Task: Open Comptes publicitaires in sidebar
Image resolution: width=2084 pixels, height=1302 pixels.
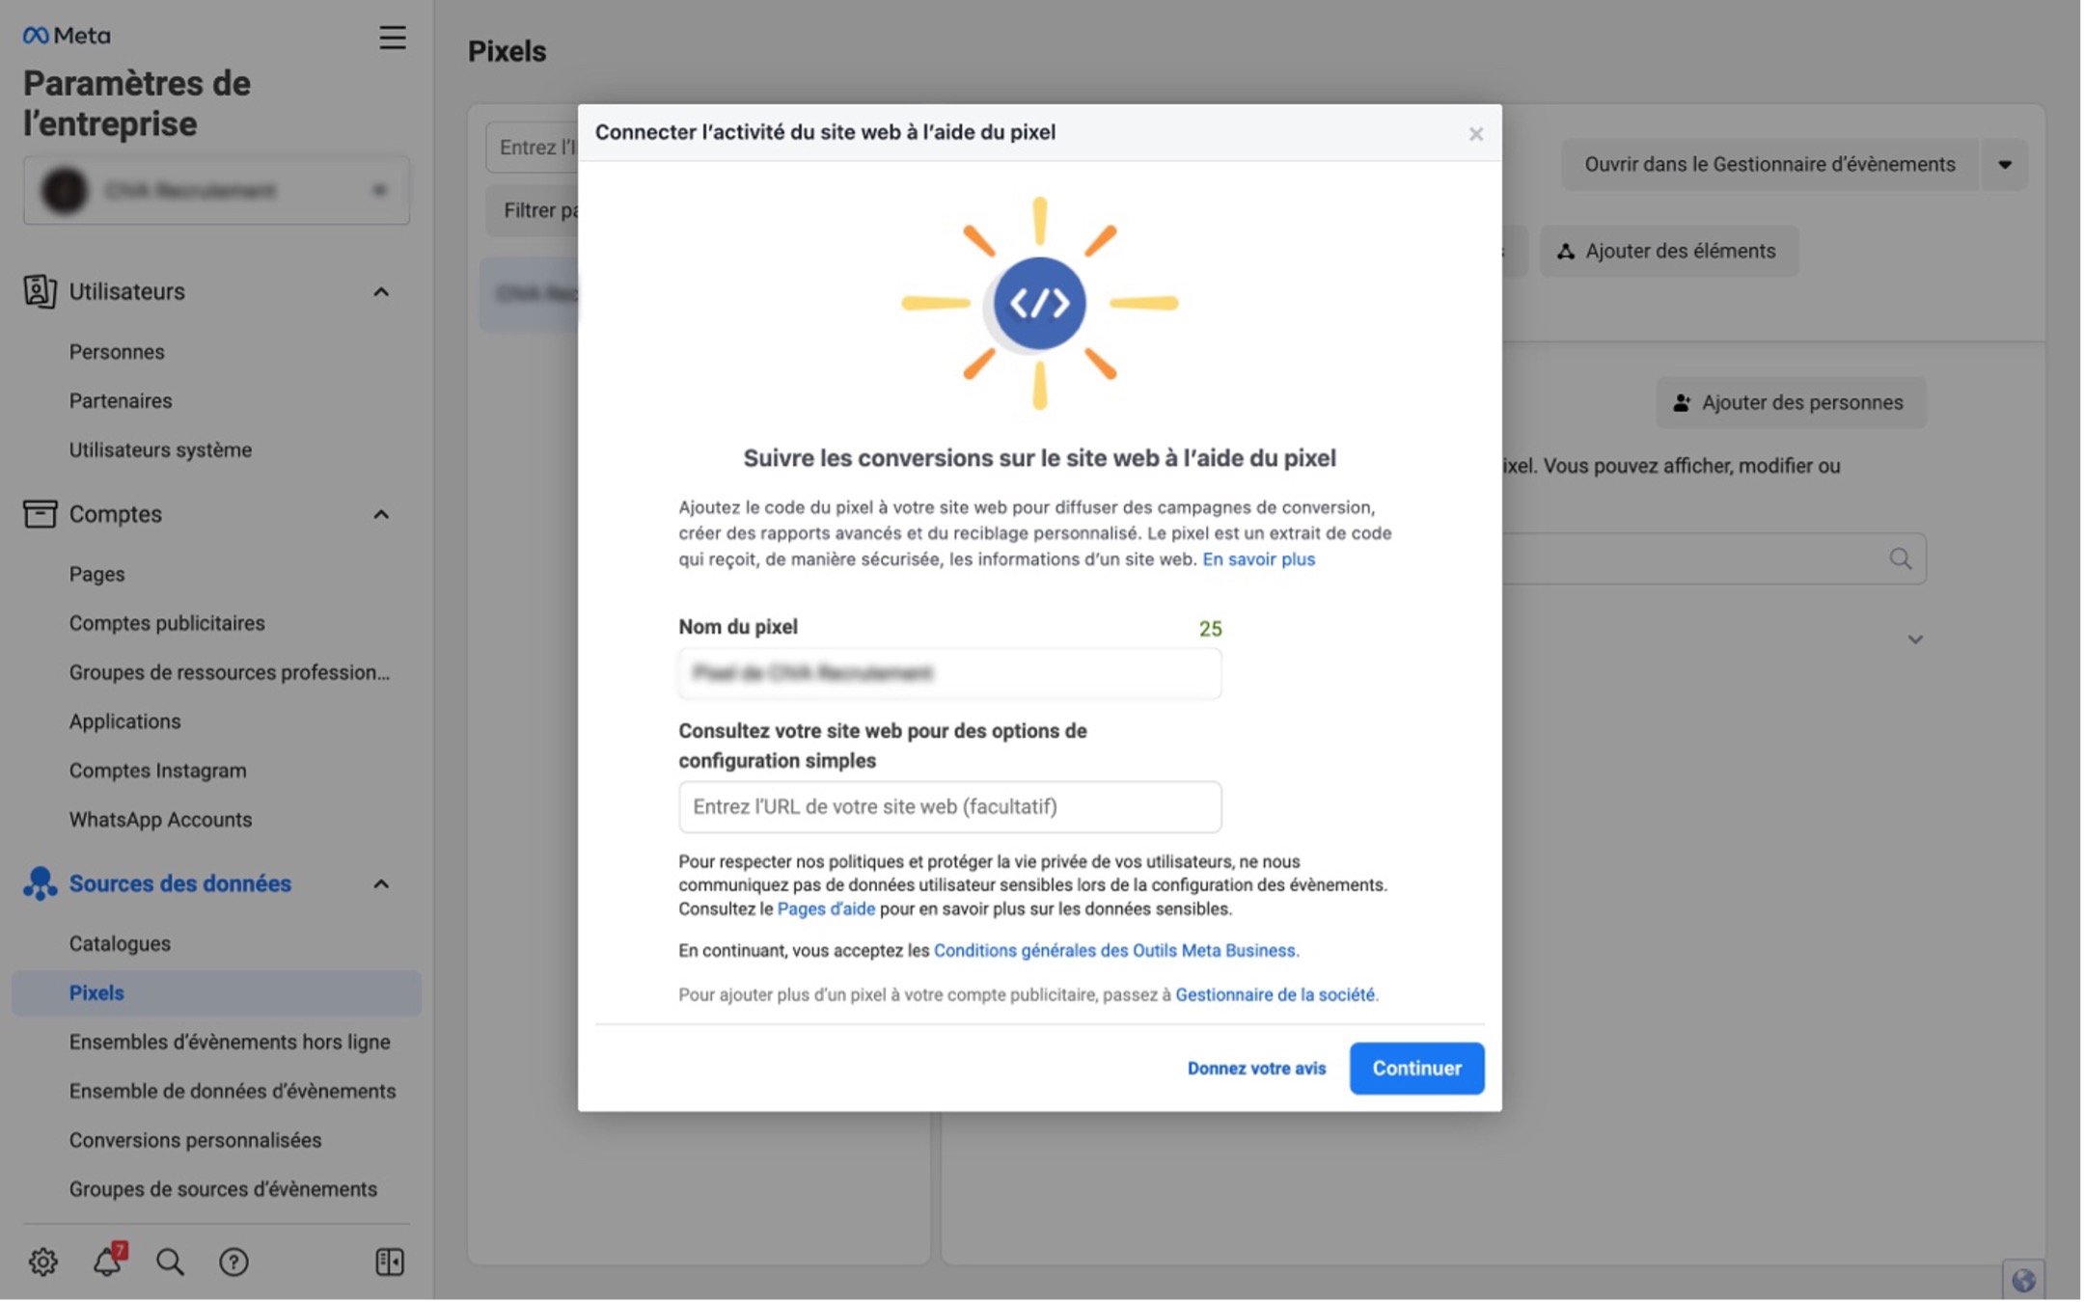Action: 167,623
